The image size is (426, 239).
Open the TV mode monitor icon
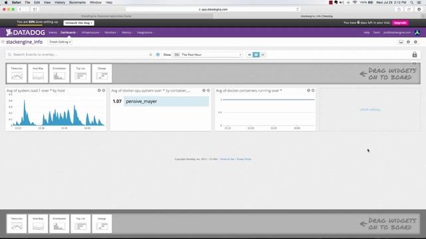point(401,42)
